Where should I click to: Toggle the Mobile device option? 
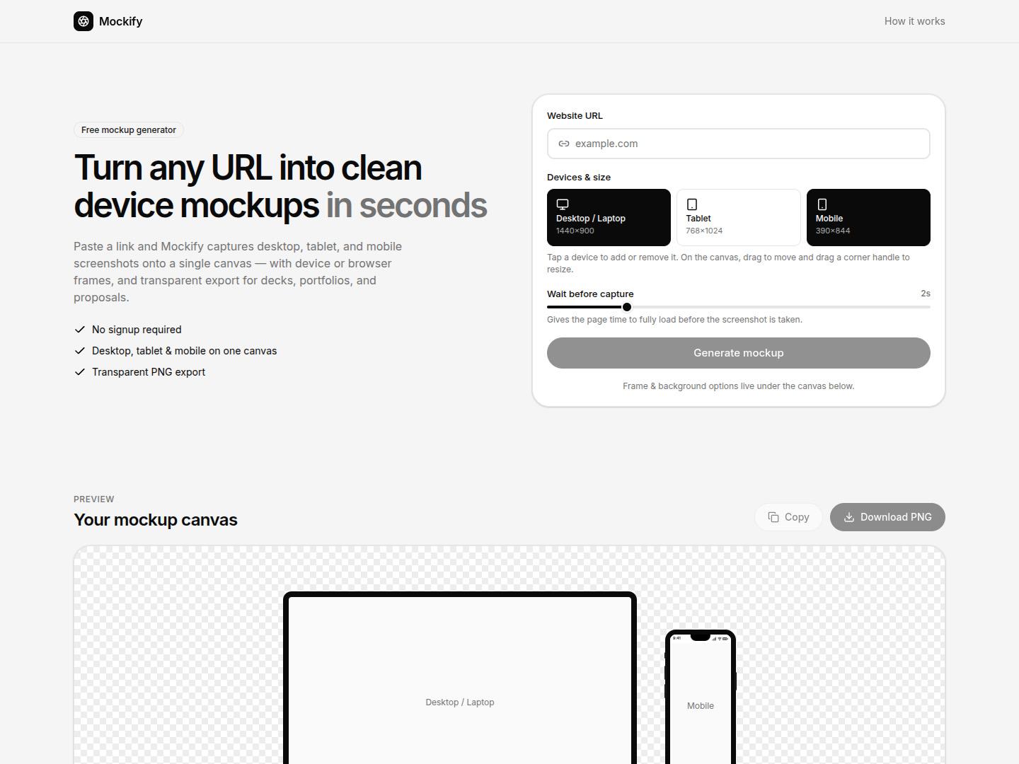pyautogui.click(x=868, y=217)
